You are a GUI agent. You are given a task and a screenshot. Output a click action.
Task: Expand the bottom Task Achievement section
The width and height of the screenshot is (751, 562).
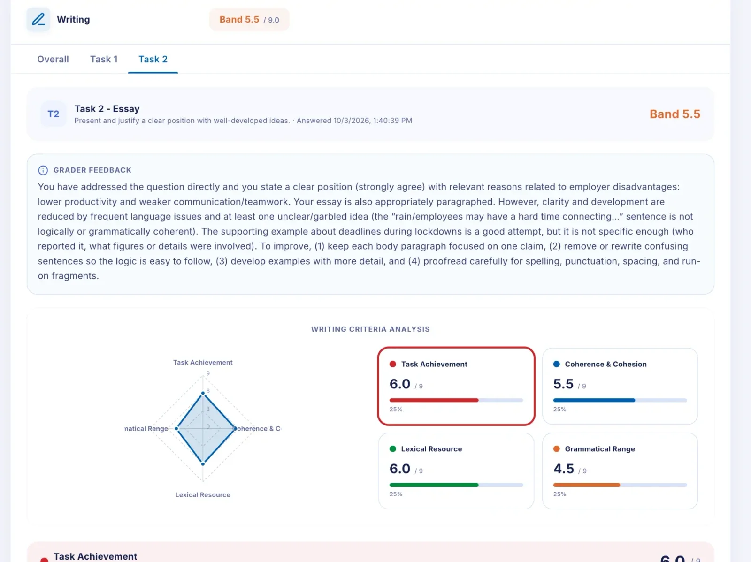click(x=370, y=553)
